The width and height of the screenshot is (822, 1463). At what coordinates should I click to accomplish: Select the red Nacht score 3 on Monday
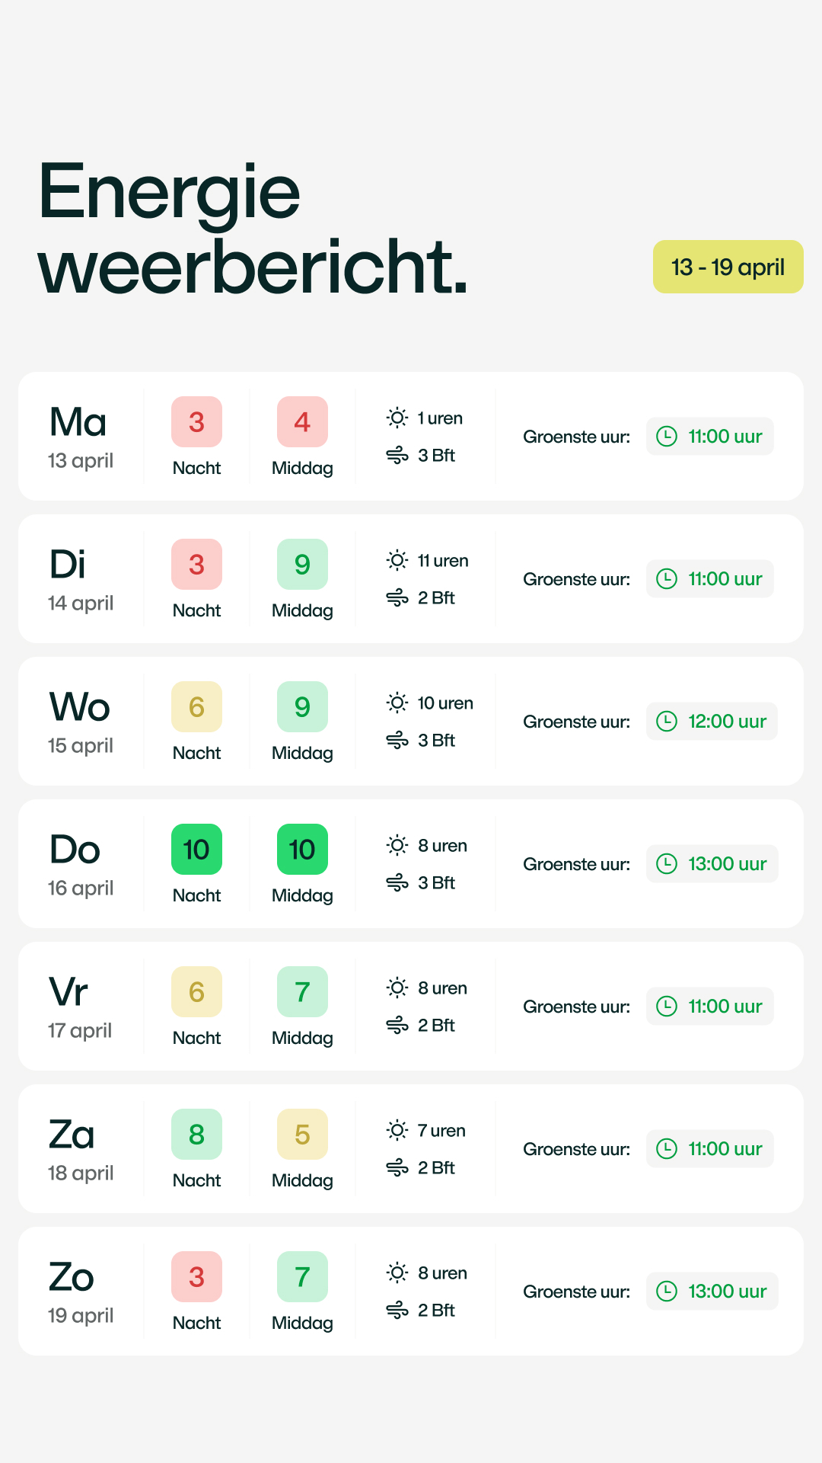click(196, 421)
